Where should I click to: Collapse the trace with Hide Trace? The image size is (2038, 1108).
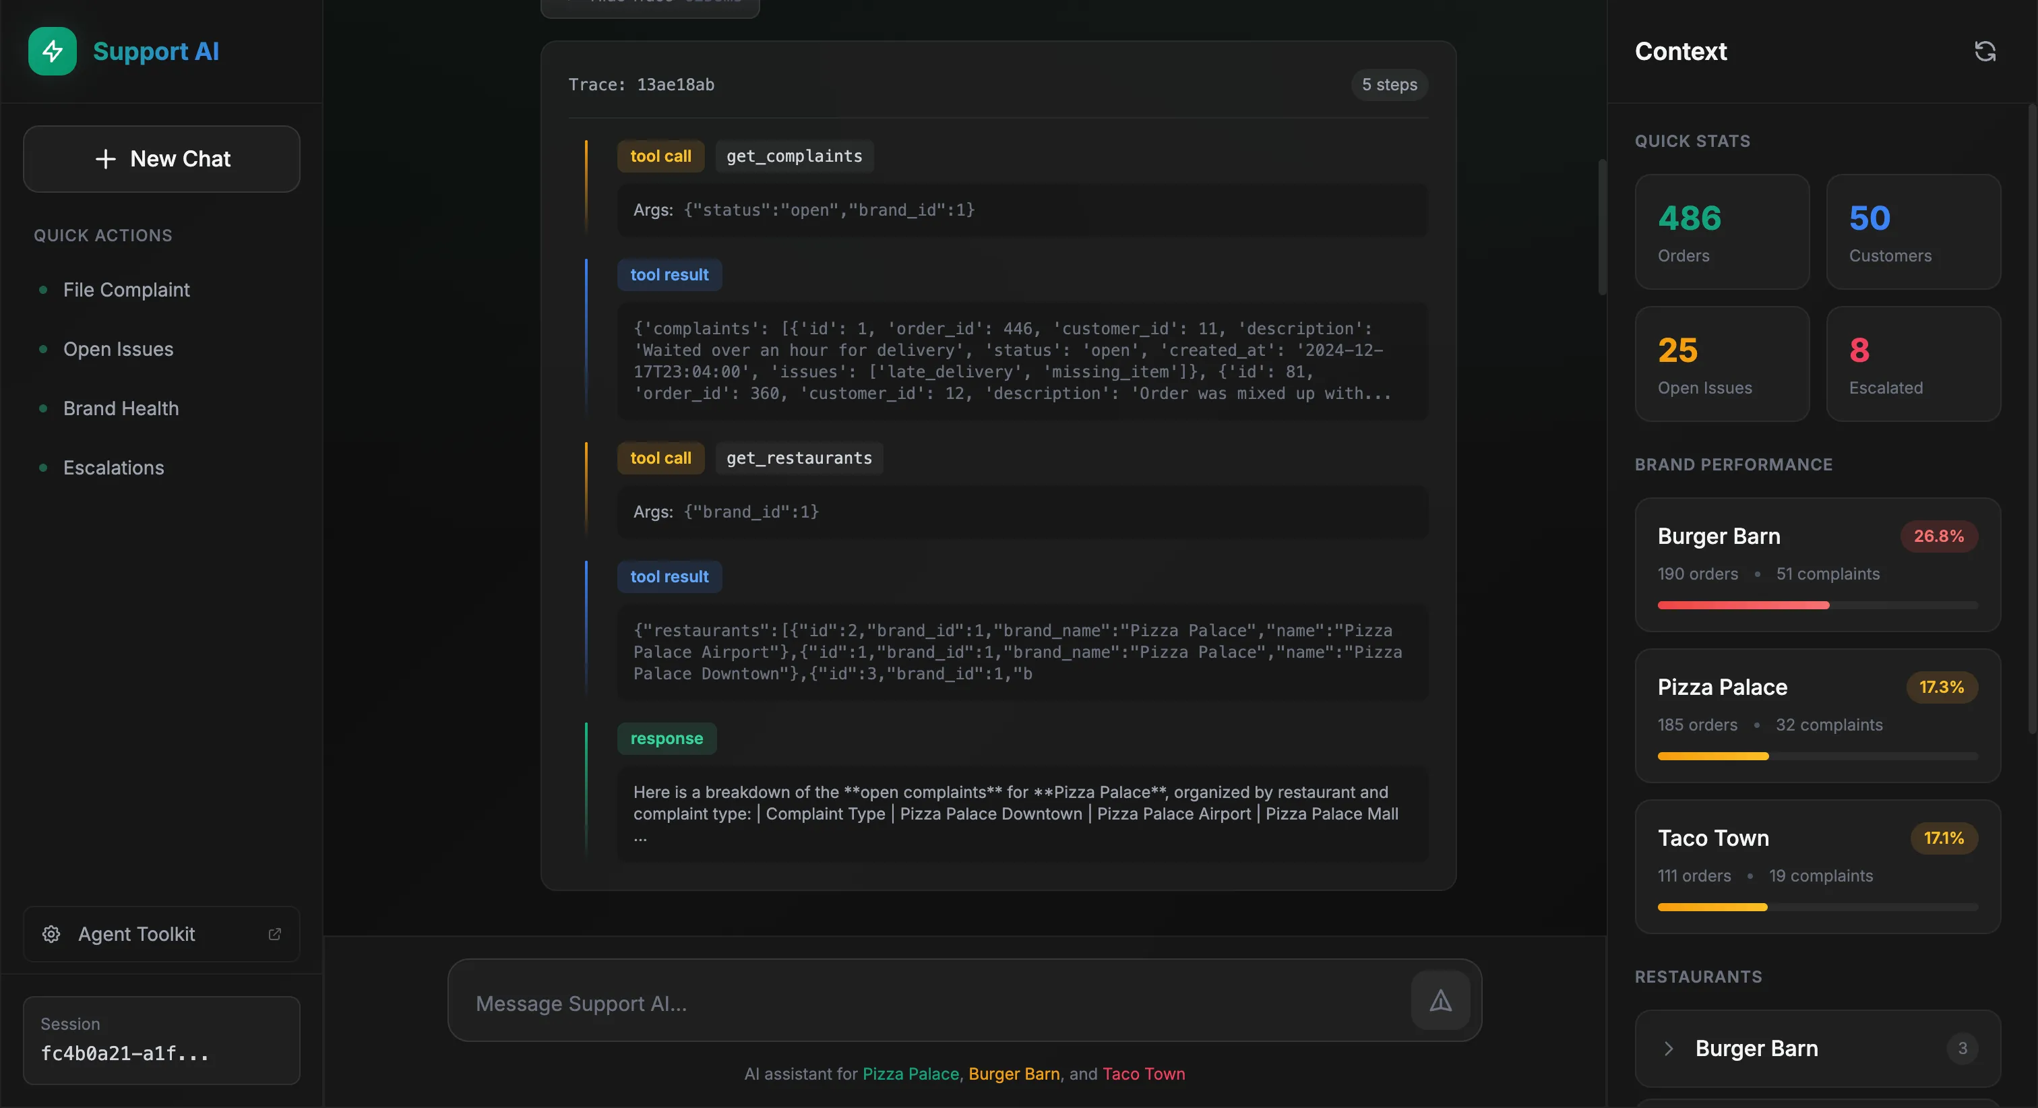649,3
